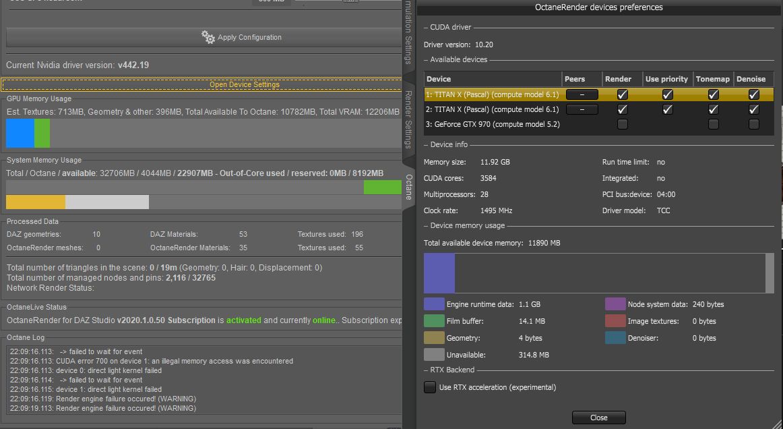The image size is (783, 429).
Task: Click the gear icon beside Apply Configuration
Action: (208, 37)
